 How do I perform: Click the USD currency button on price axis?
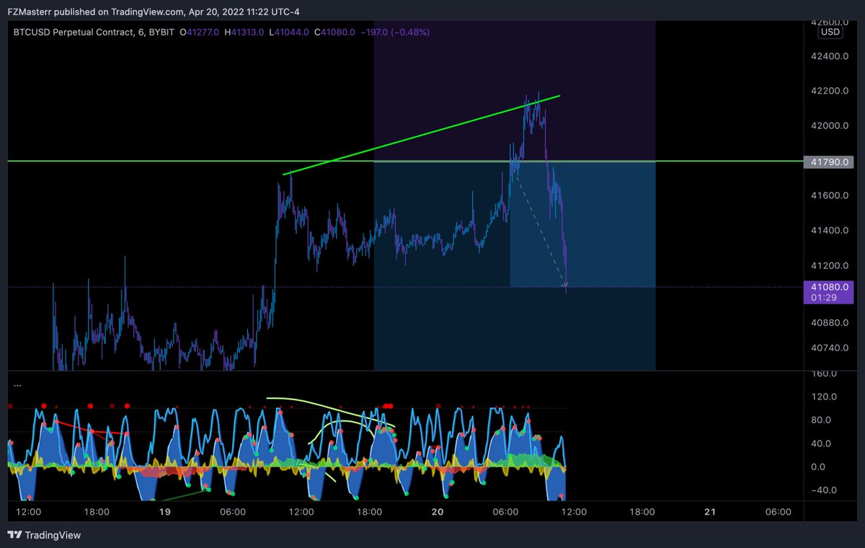click(830, 32)
